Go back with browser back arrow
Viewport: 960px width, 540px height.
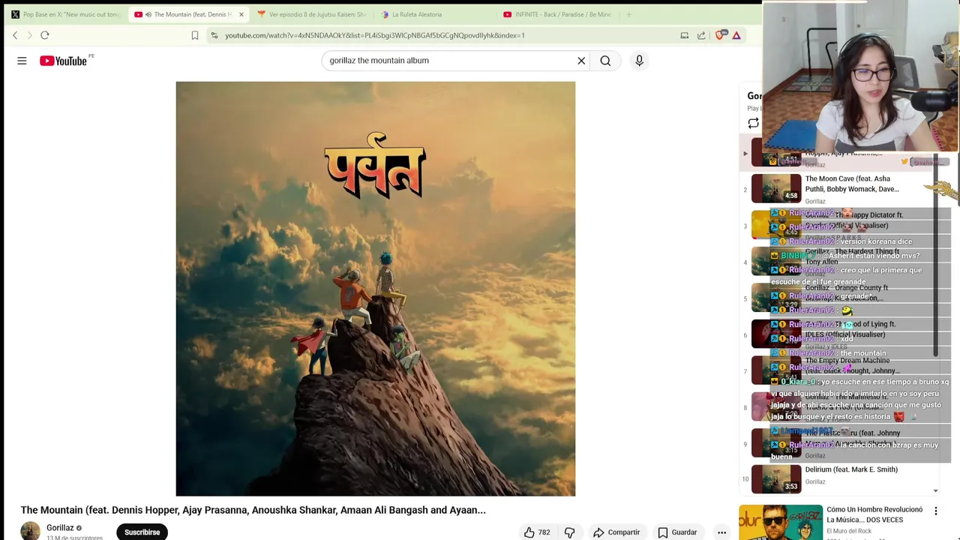click(x=15, y=35)
